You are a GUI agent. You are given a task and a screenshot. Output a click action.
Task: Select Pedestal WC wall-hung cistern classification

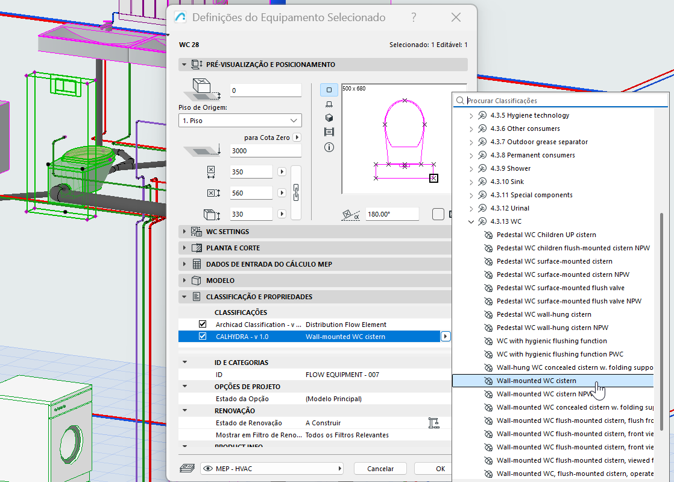[544, 314]
